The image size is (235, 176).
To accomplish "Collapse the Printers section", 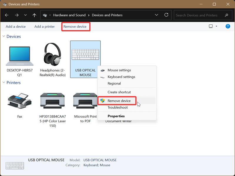I will tap(4, 83).
